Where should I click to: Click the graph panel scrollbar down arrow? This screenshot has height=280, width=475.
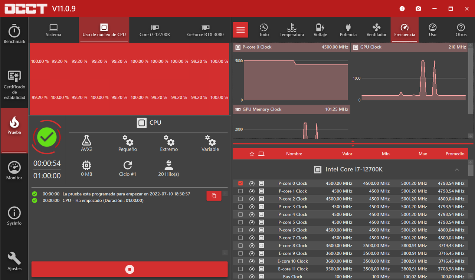[x=471, y=136]
